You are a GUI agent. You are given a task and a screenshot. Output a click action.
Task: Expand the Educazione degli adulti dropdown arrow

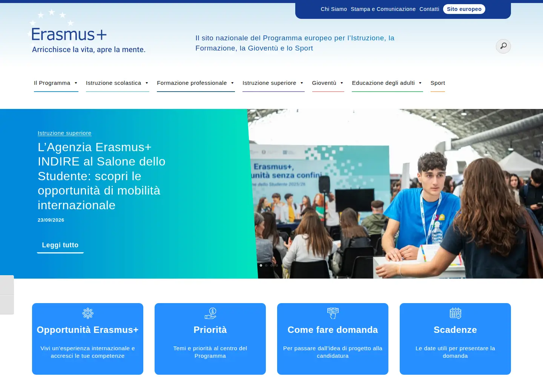click(420, 83)
